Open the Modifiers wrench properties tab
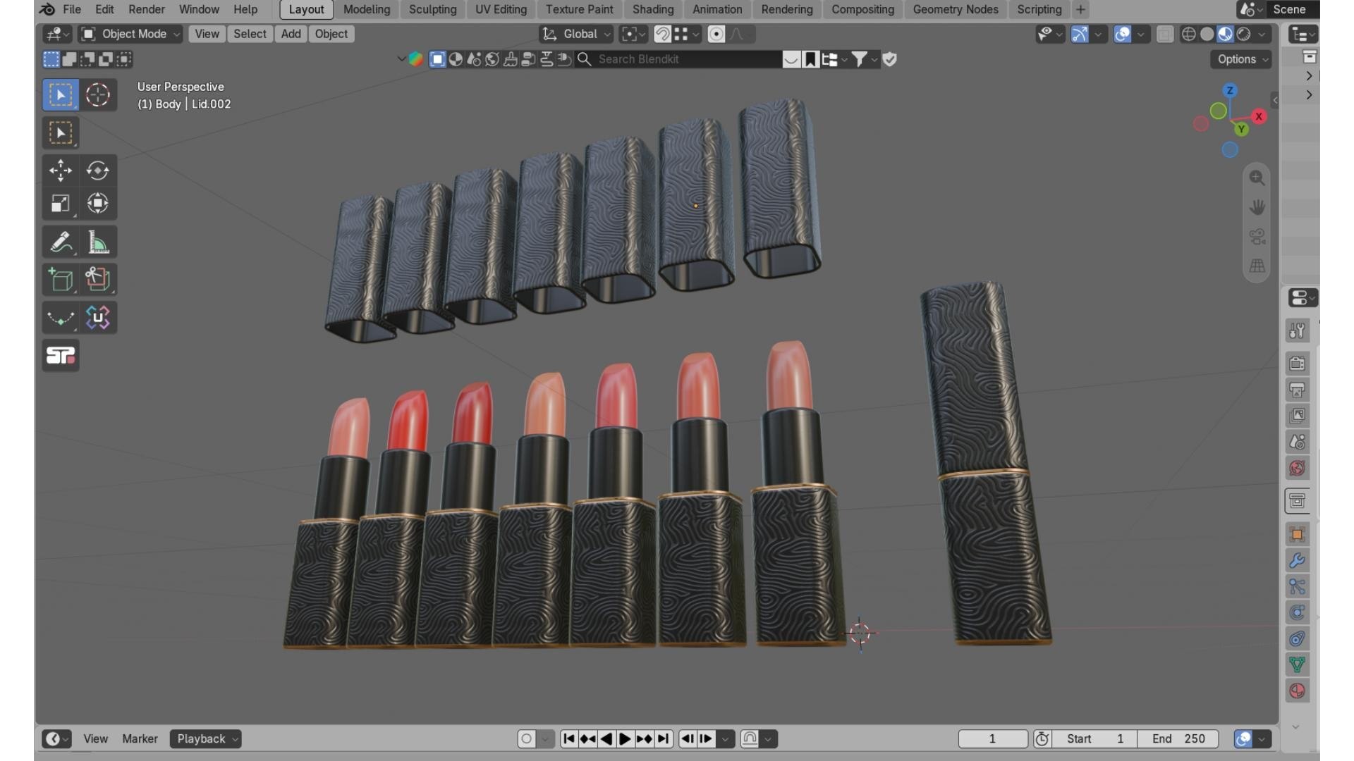The height and width of the screenshot is (761, 1354). click(x=1297, y=561)
